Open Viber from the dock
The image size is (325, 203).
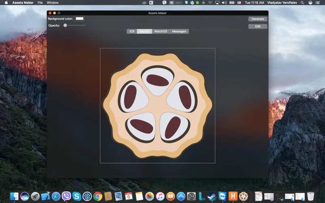click(x=66, y=197)
